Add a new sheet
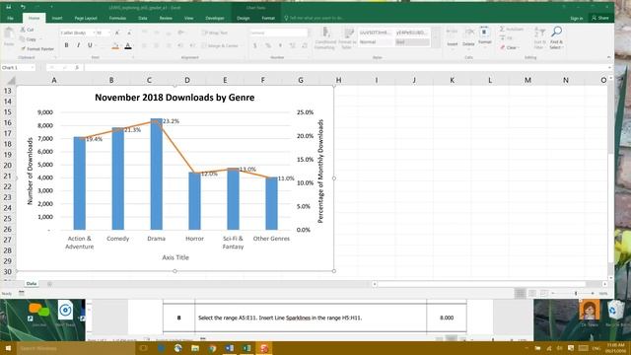 coord(49,284)
